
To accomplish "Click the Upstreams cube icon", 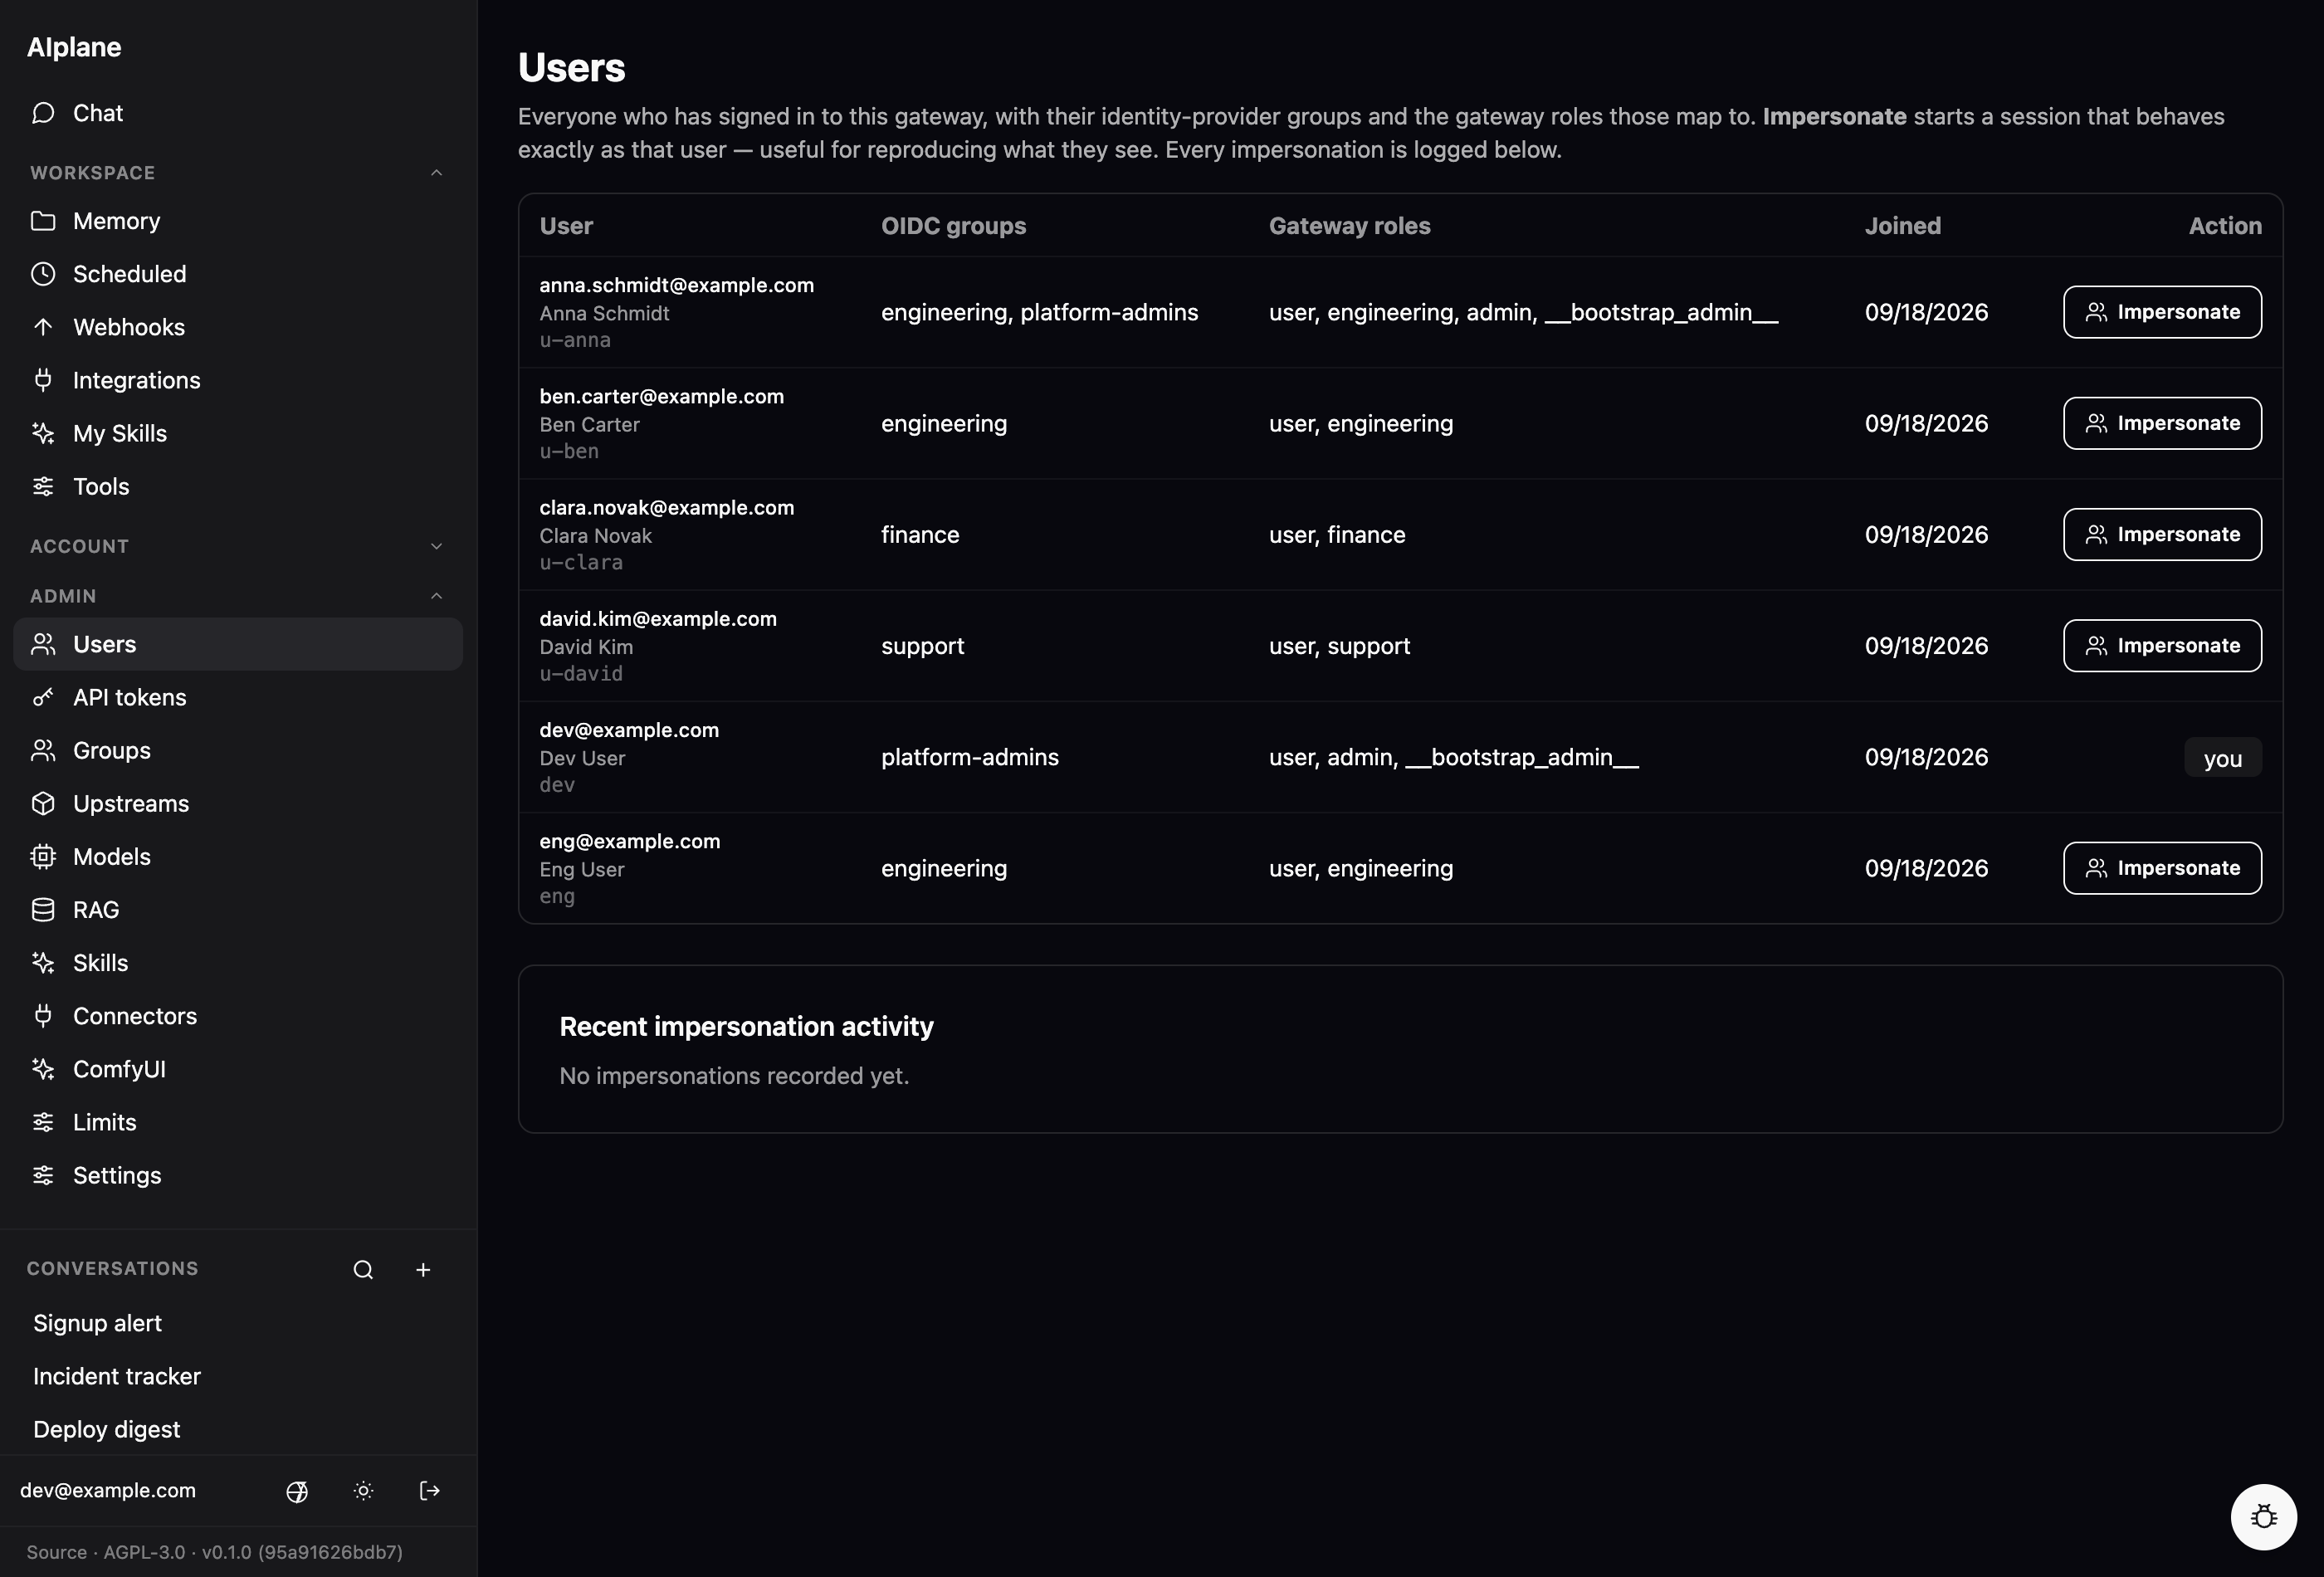I will (43, 803).
